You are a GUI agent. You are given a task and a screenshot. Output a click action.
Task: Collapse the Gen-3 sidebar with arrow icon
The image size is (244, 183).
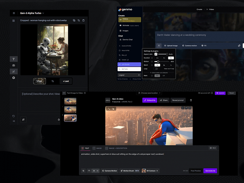(x=14, y=121)
